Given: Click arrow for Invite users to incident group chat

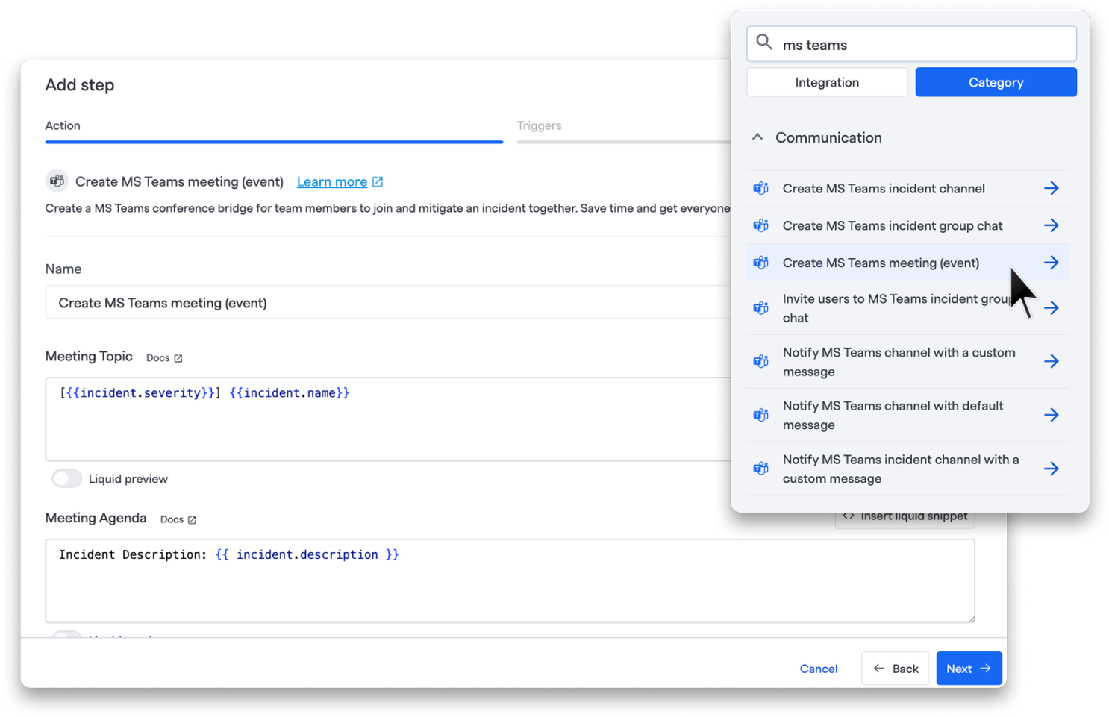Looking at the screenshot, I should (x=1052, y=308).
